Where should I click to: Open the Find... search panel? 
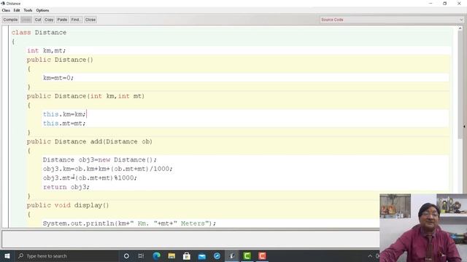pyautogui.click(x=76, y=20)
